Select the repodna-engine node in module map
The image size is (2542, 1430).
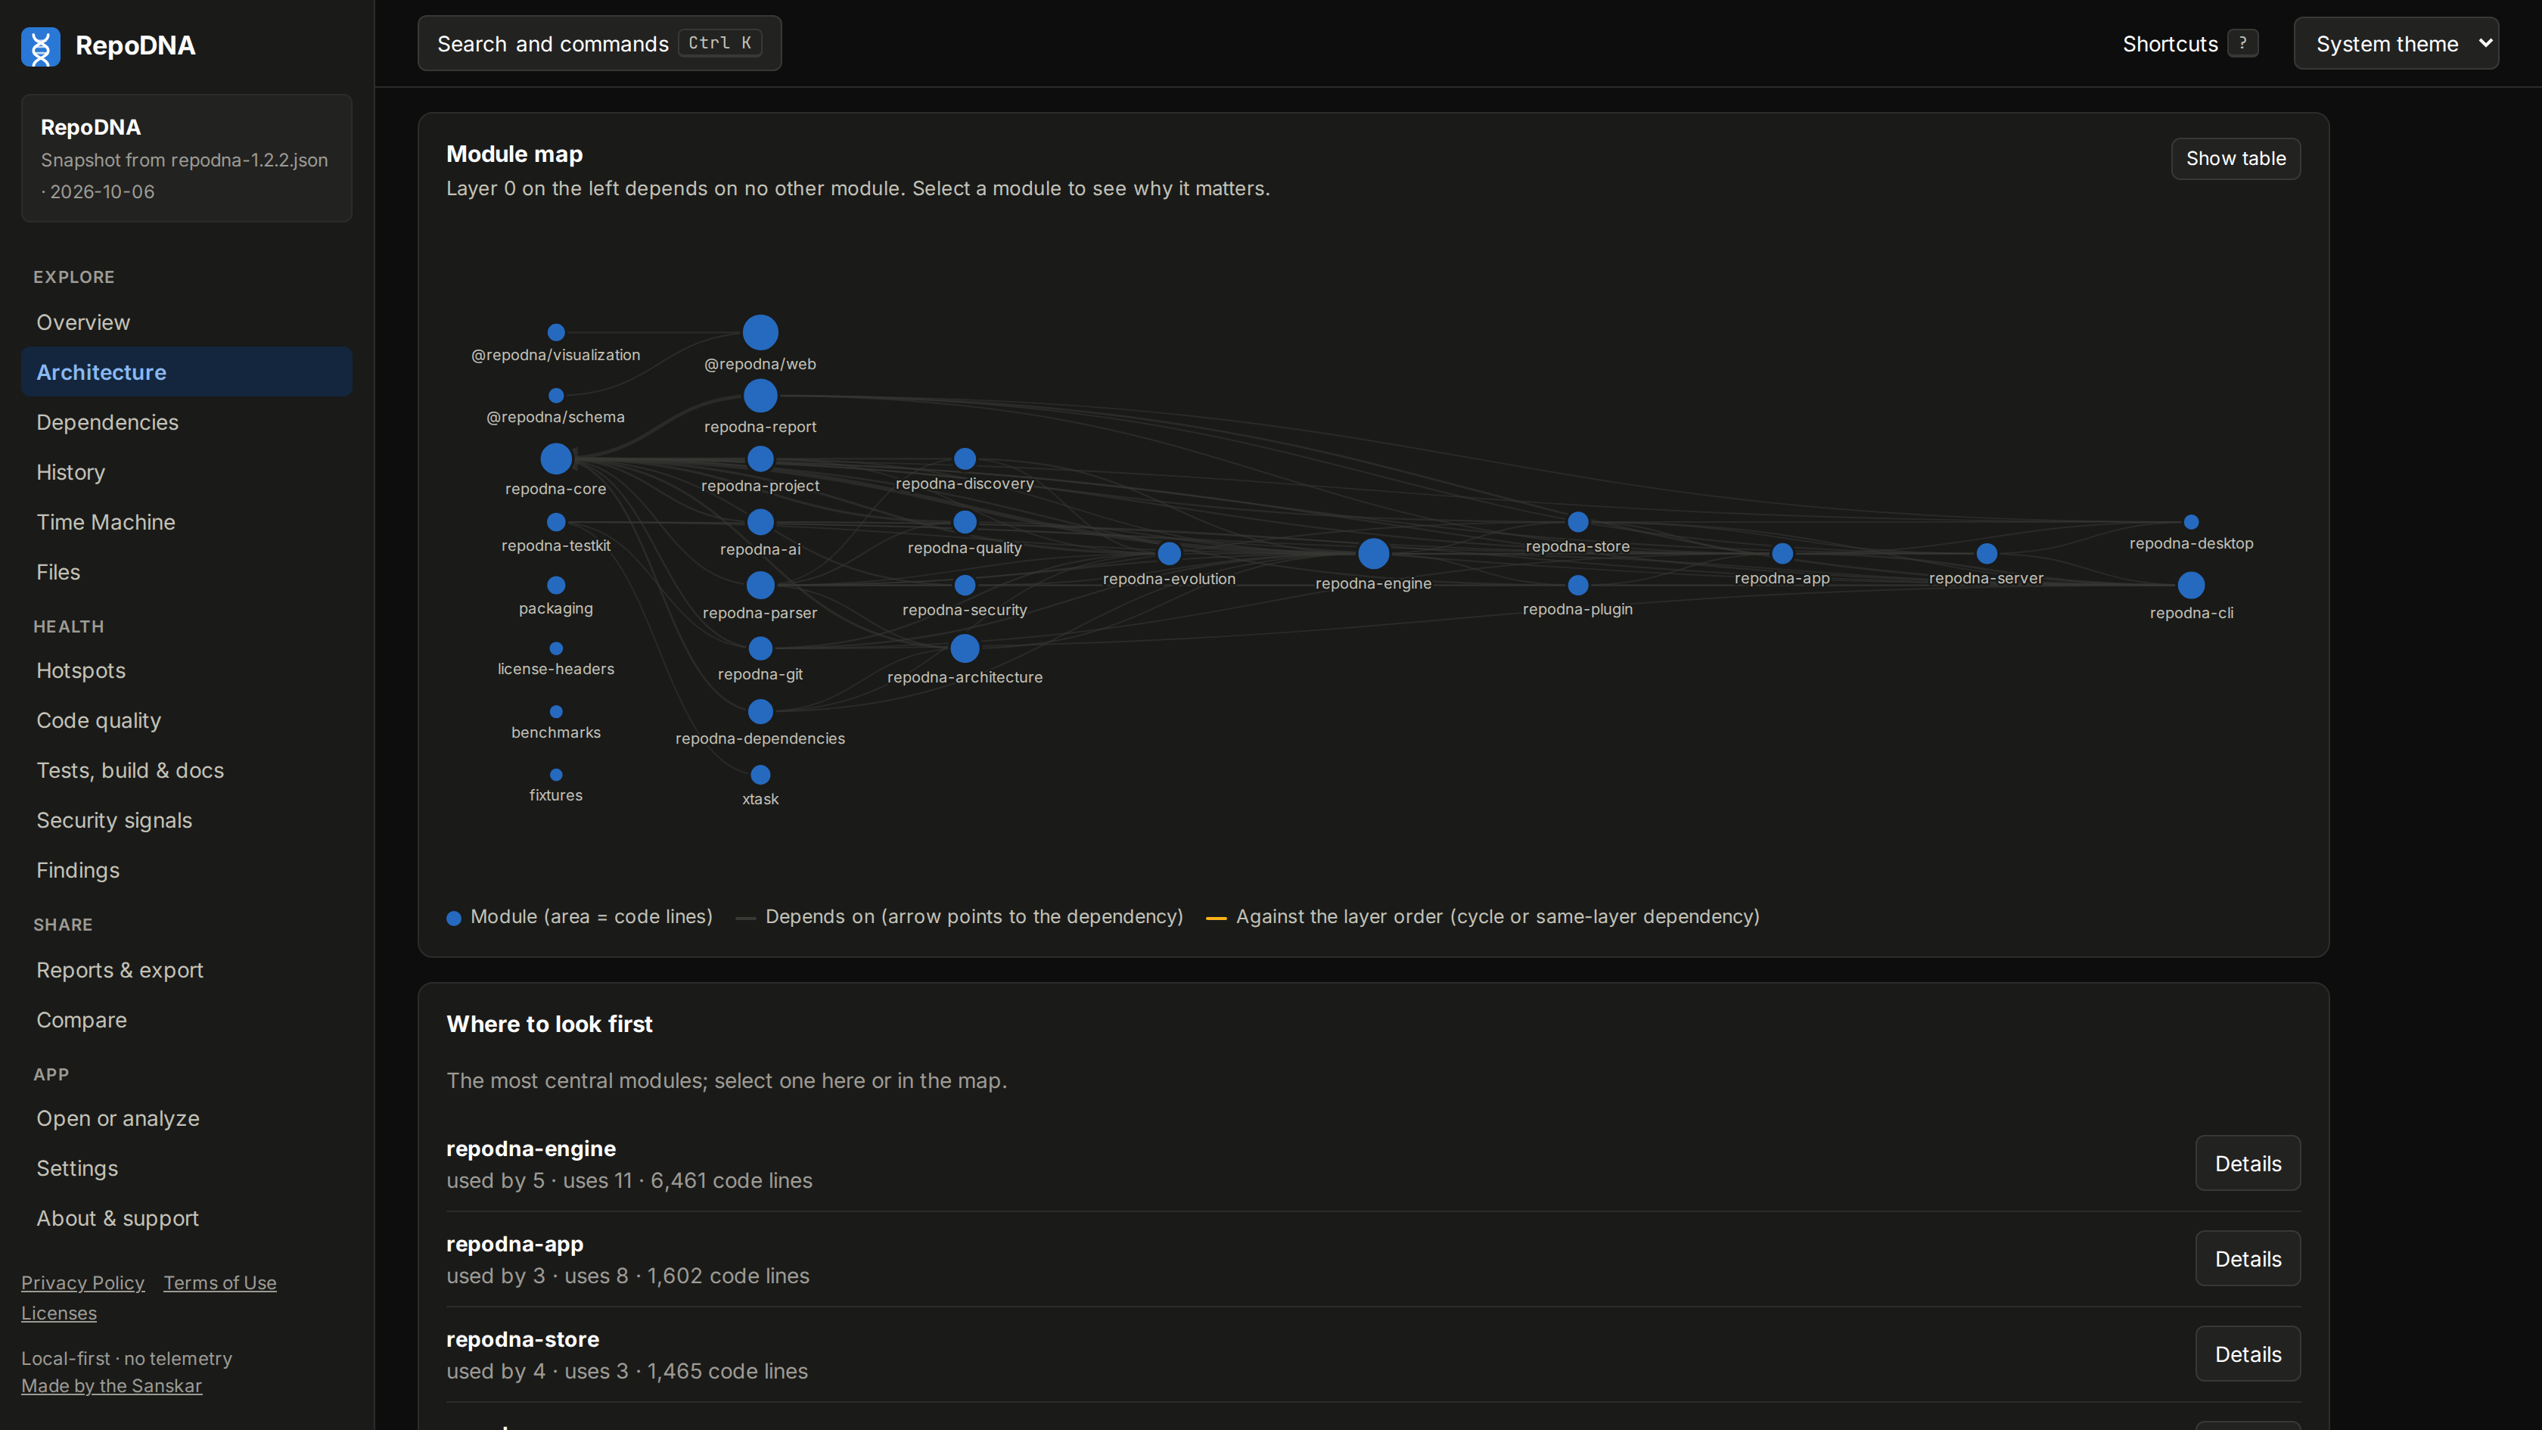[1372, 554]
